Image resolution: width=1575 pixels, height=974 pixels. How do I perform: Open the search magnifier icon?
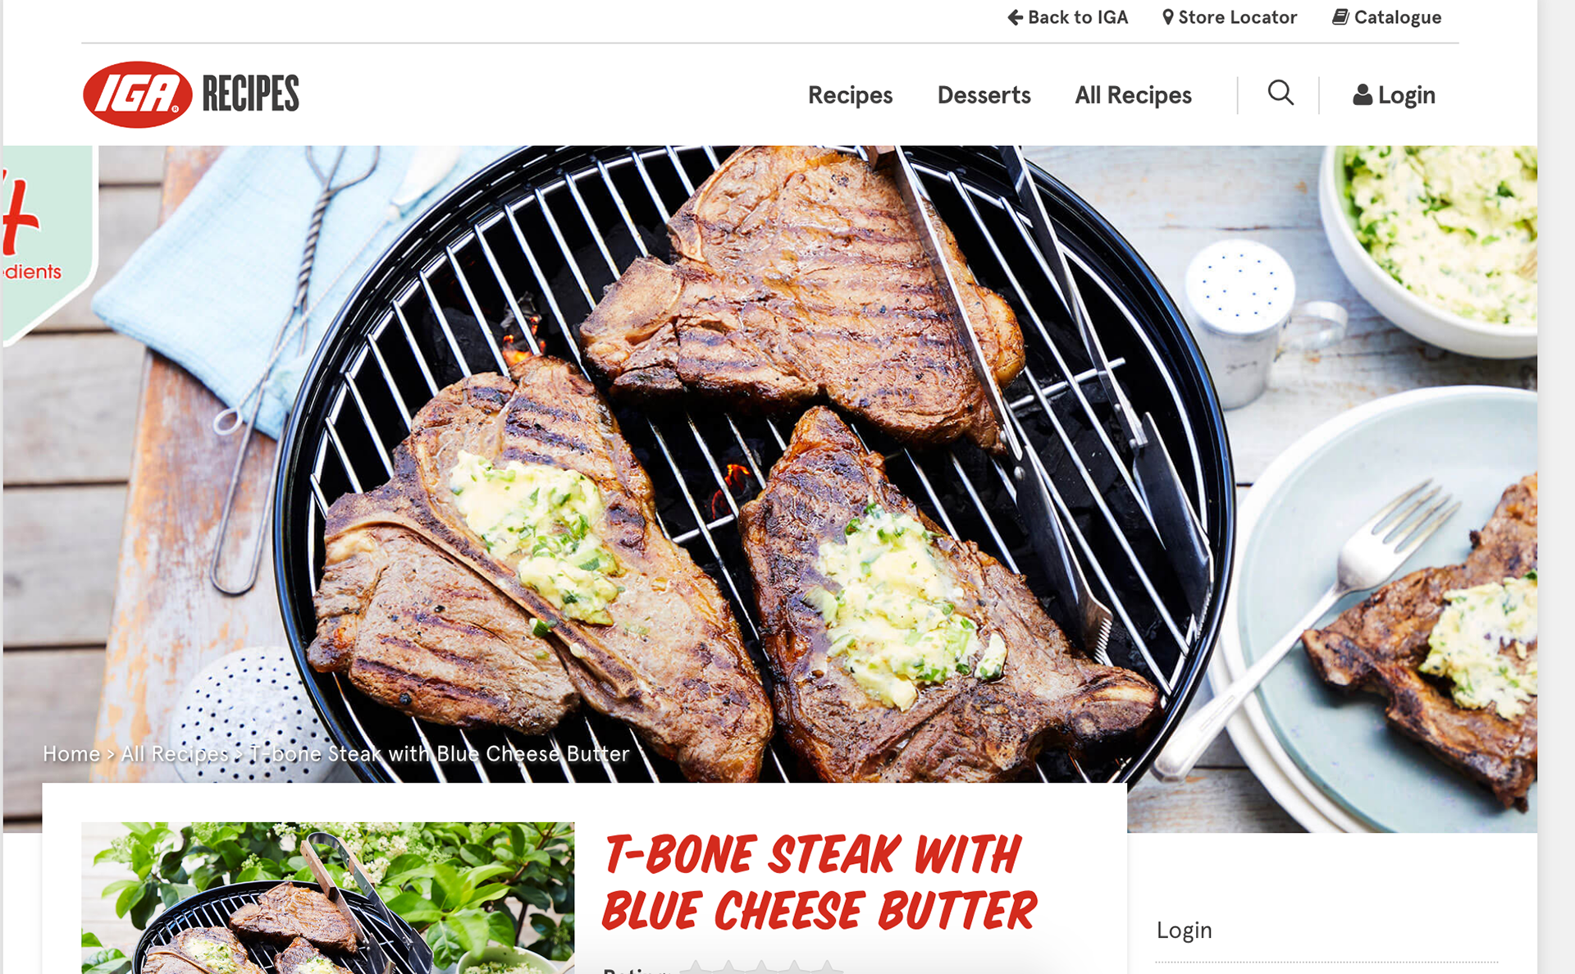(x=1281, y=93)
